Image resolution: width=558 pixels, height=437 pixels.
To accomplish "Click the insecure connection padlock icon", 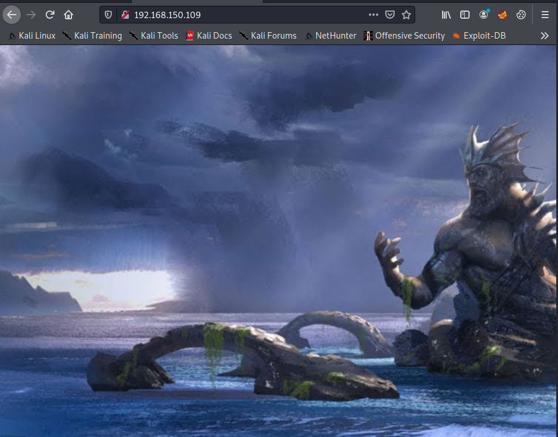I will coord(125,15).
